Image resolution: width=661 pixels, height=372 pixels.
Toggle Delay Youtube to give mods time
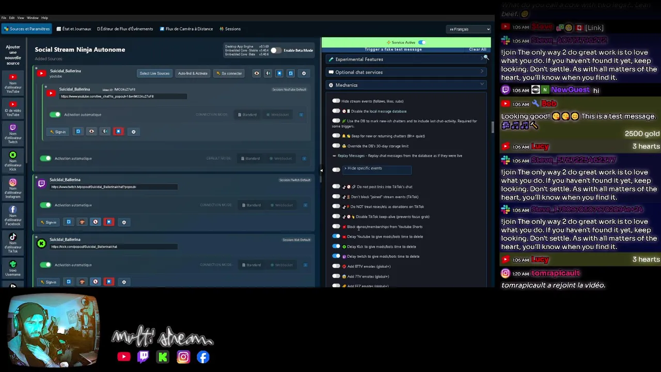pyautogui.click(x=336, y=237)
